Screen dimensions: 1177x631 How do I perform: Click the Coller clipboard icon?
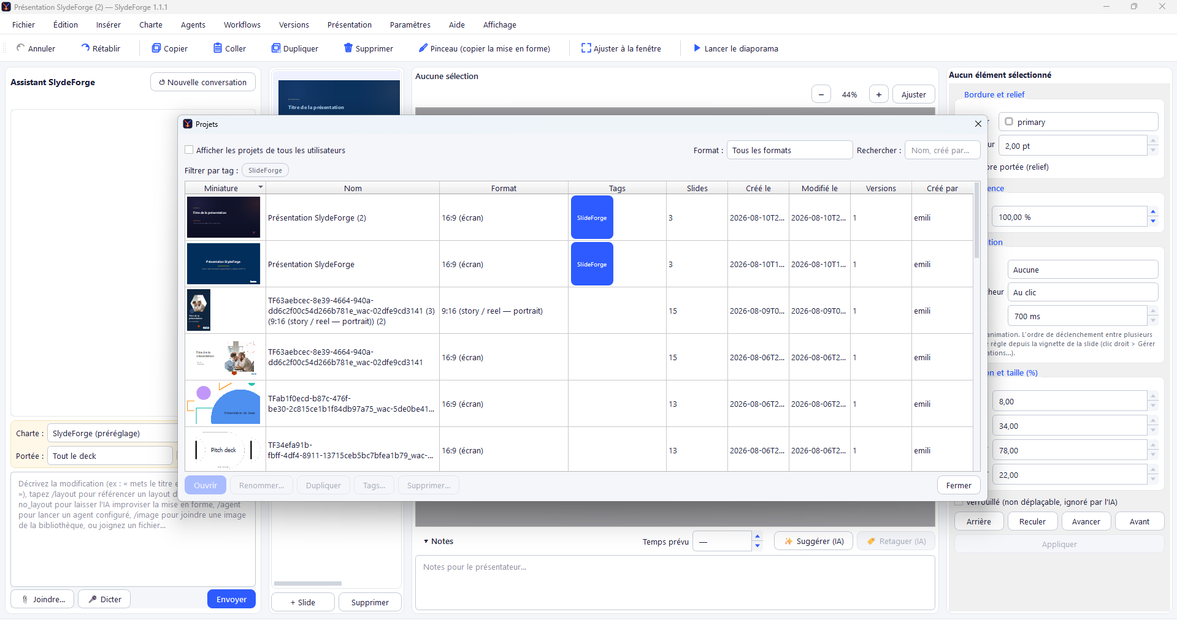(218, 48)
